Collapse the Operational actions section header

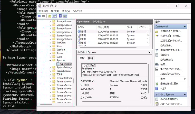coord(185,26)
